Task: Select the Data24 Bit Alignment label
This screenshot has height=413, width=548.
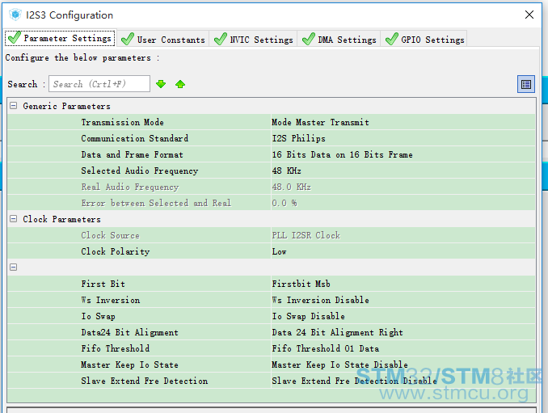Action: tap(129, 332)
